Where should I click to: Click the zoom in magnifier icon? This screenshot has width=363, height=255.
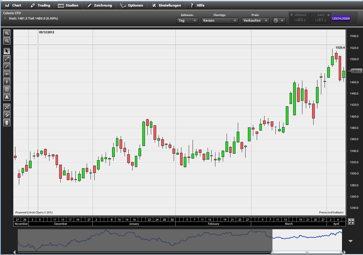pos(7,33)
